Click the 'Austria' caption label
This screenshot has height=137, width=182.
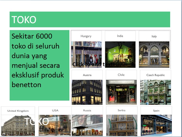click(87, 75)
